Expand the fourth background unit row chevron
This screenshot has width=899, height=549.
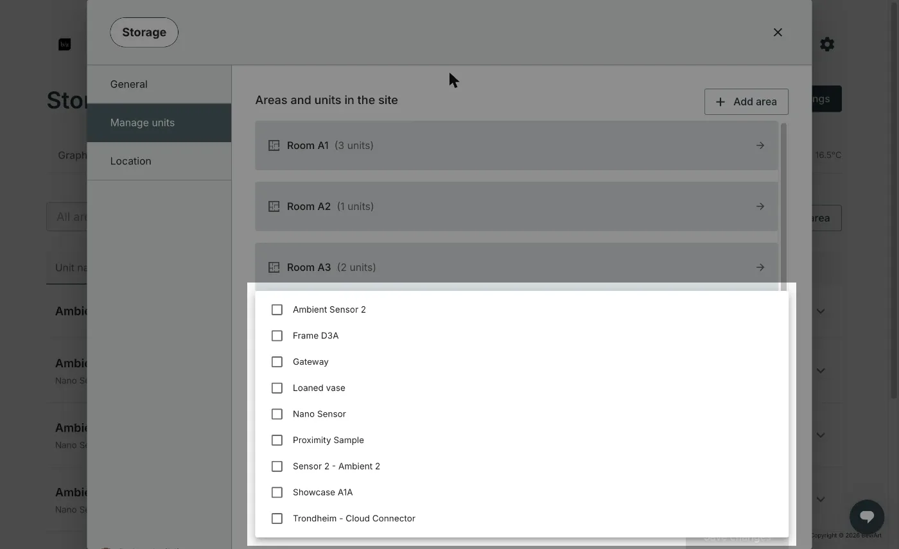821,500
